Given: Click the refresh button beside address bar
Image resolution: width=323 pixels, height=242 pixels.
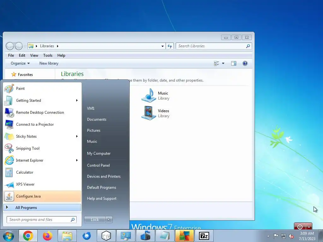Looking at the screenshot, I should (170, 46).
